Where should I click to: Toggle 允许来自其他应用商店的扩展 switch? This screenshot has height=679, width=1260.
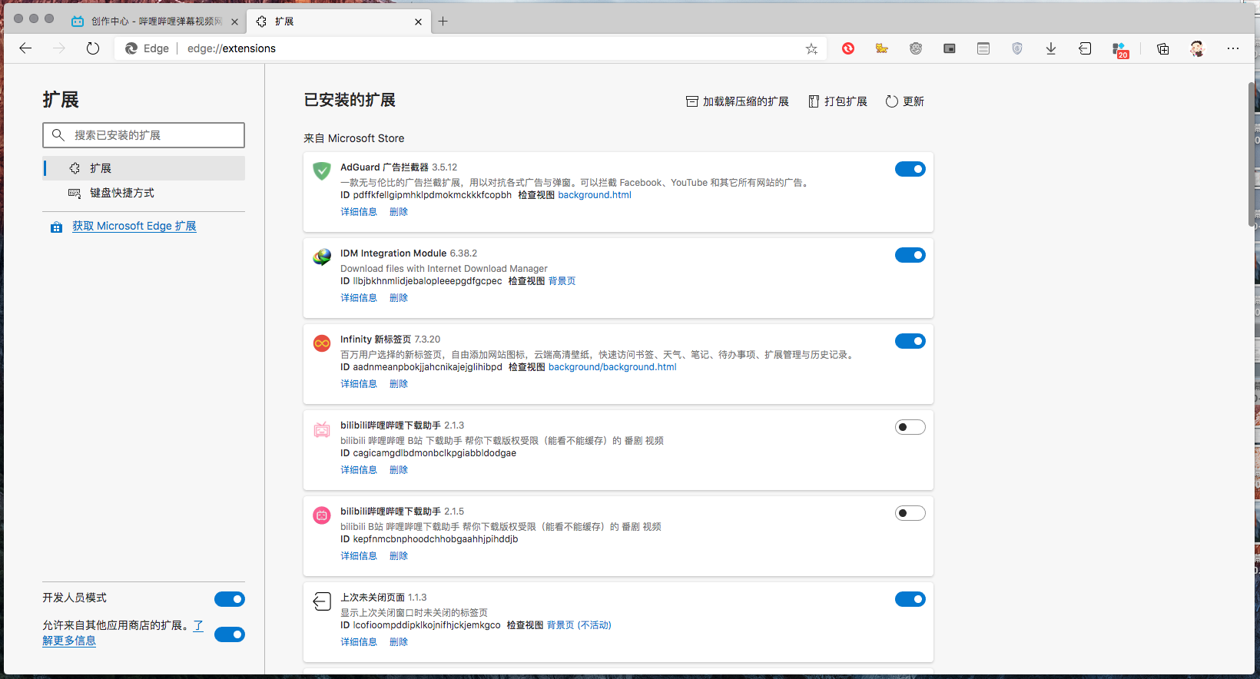click(x=230, y=634)
